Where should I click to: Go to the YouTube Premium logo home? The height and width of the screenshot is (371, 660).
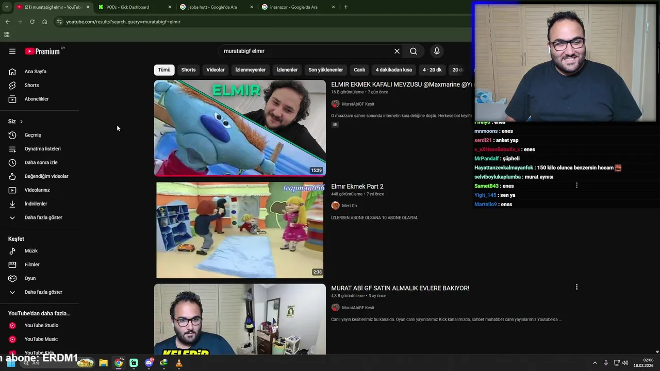pyautogui.click(x=42, y=51)
